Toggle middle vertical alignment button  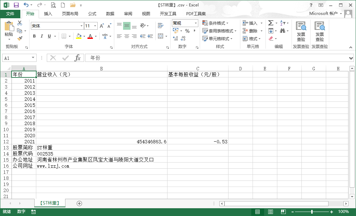pos(127,26)
